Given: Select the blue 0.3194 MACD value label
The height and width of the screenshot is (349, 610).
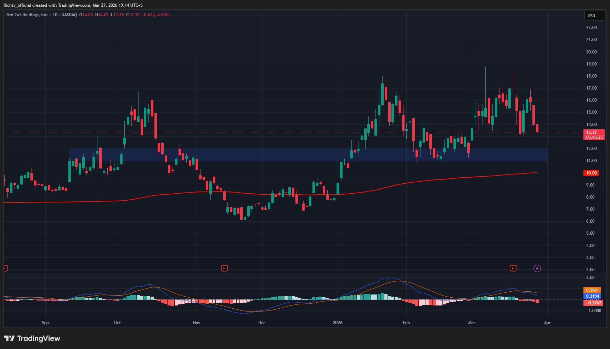Looking at the screenshot, I should tap(592, 296).
